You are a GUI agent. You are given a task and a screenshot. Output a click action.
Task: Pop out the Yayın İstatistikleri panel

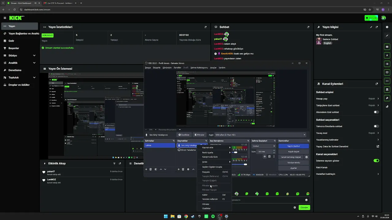[x=205, y=27]
